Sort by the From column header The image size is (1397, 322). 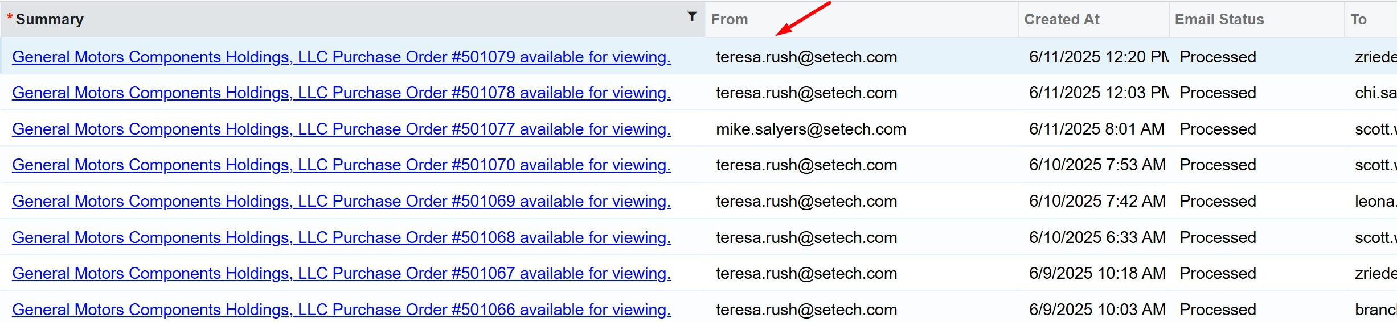(x=730, y=19)
